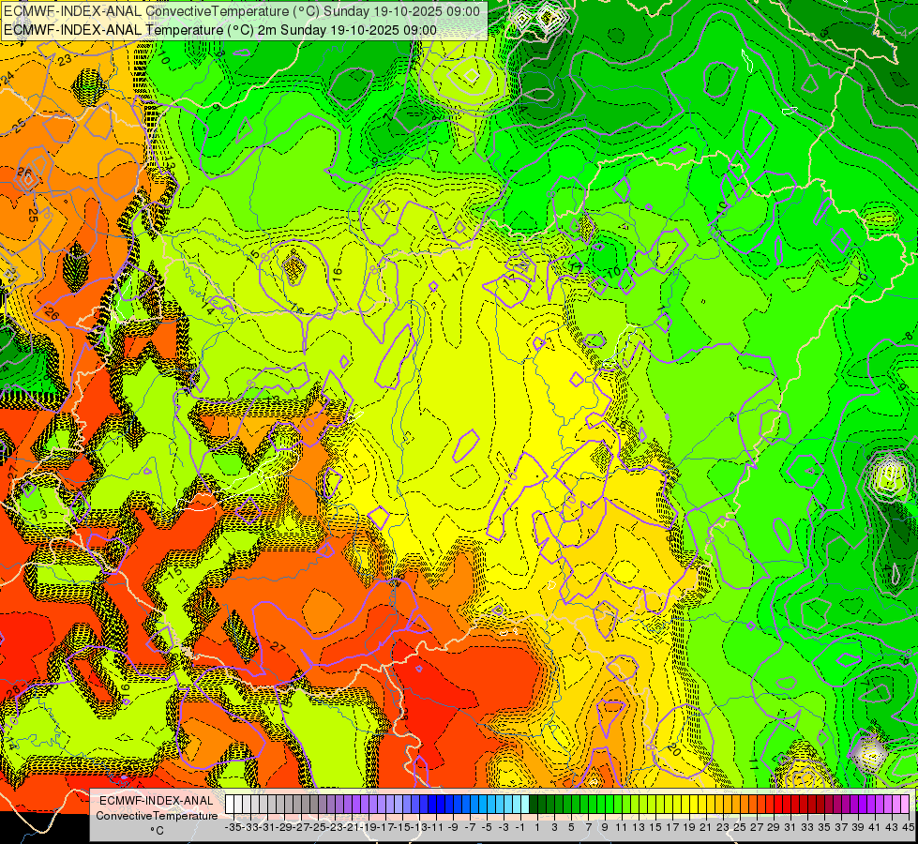Screen dimensions: 918x844
Task: Click the '35' value on legend scale
Action: coord(824,827)
